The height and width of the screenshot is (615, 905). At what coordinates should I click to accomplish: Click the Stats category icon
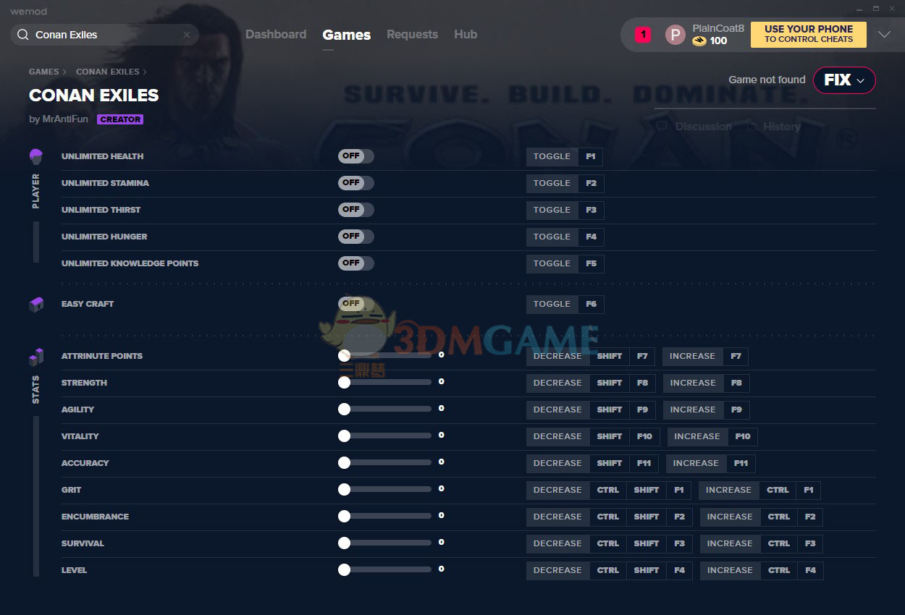pyautogui.click(x=36, y=357)
